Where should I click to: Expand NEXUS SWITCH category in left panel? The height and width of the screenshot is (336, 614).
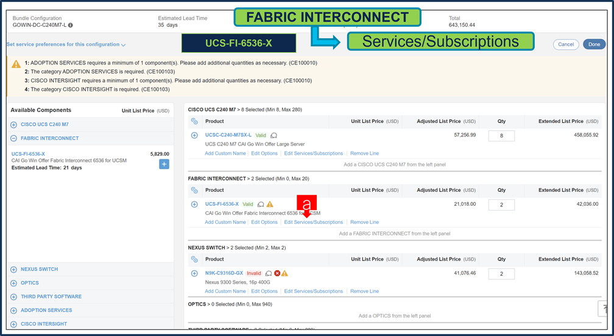(13, 270)
